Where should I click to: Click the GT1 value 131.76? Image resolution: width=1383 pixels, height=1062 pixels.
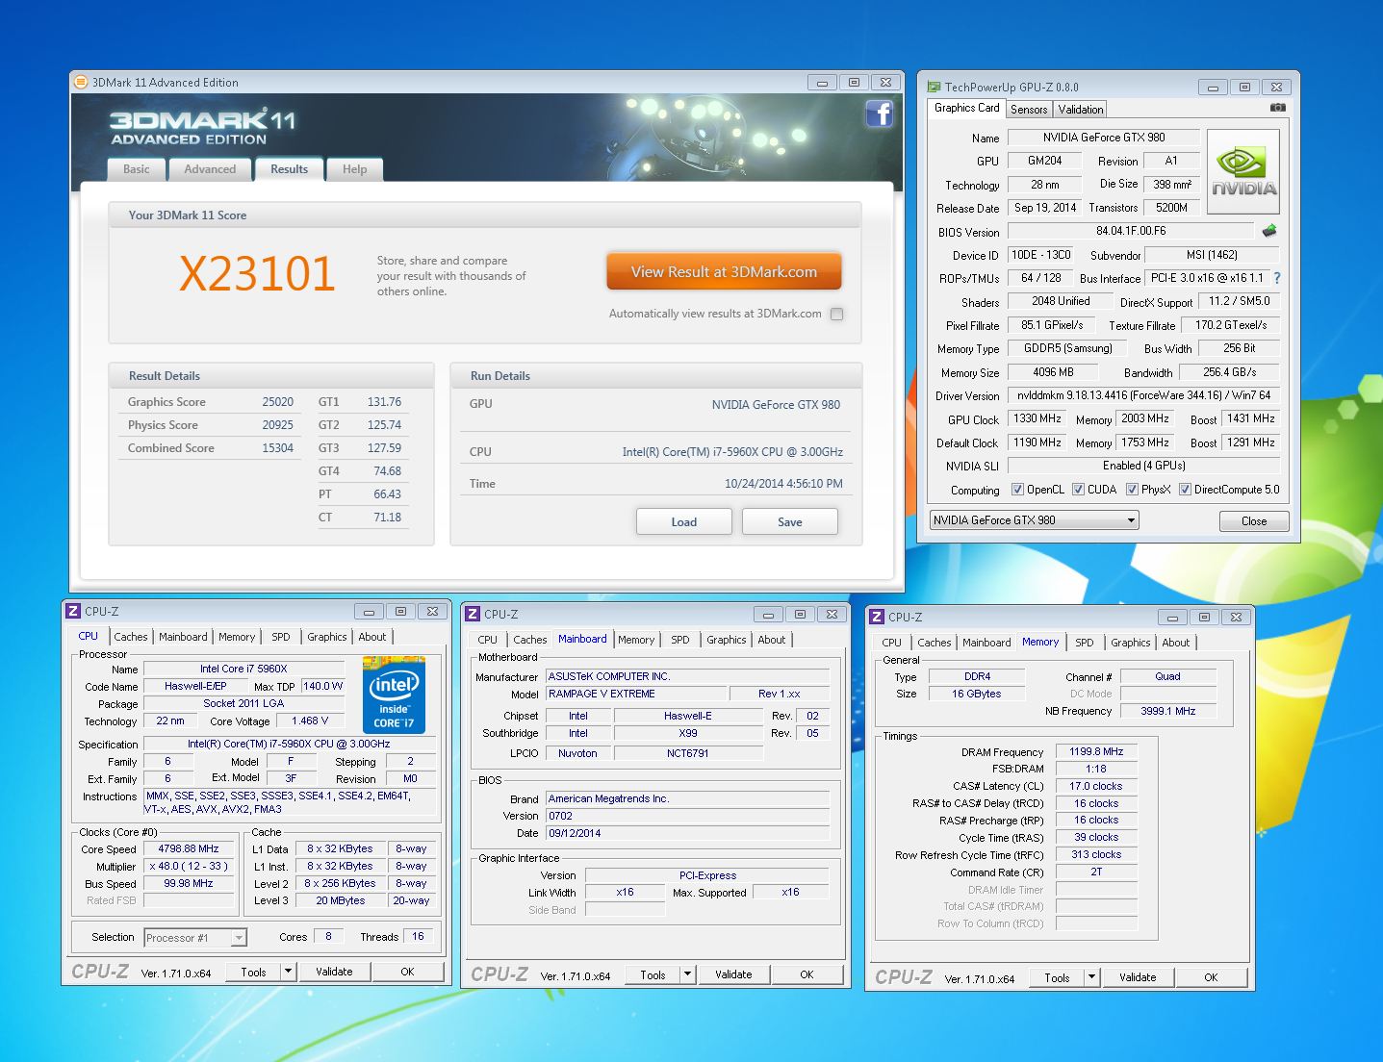(384, 402)
